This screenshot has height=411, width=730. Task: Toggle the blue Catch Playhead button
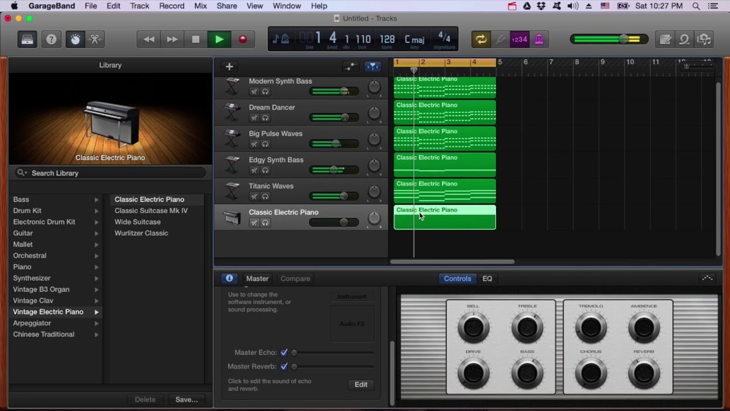(x=372, y=67)
